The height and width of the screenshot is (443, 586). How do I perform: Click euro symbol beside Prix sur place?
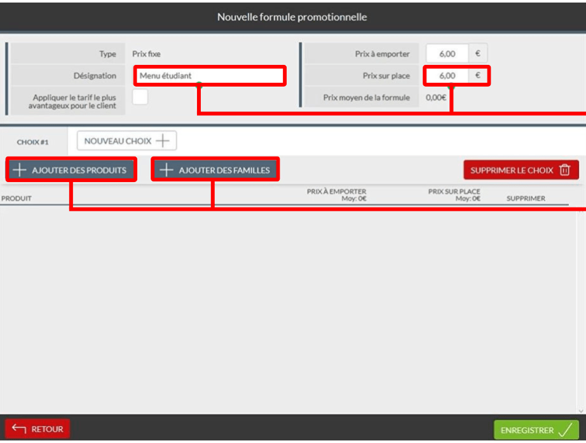click(477, 76)
